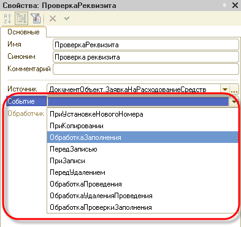Cancel editing with the X toolbar icon
This screenshot has width=241, height=227.
(53, 18)
